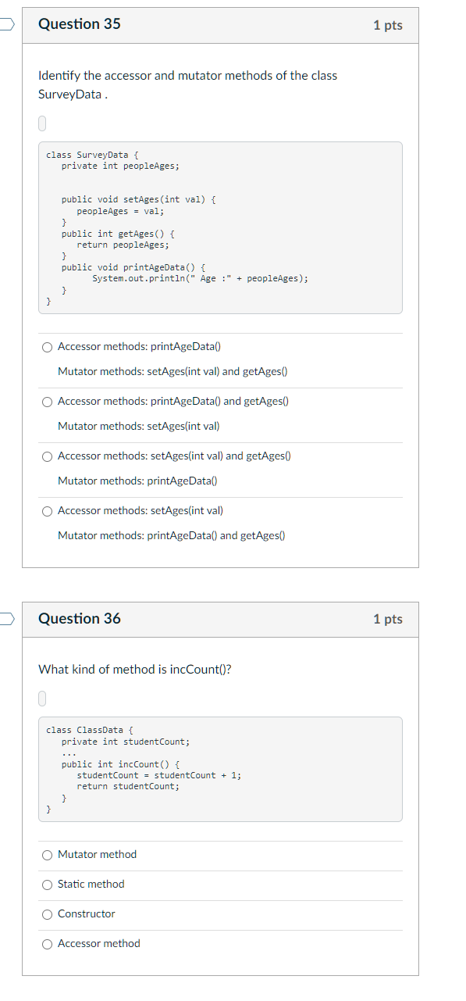466x1001 pixels.
Task: Click the 'What kind of method is incCount()?' text
Action: click(x=135, y=669)
